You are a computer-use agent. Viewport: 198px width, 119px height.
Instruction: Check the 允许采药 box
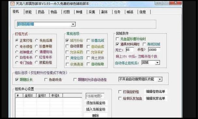coord(67,52)
